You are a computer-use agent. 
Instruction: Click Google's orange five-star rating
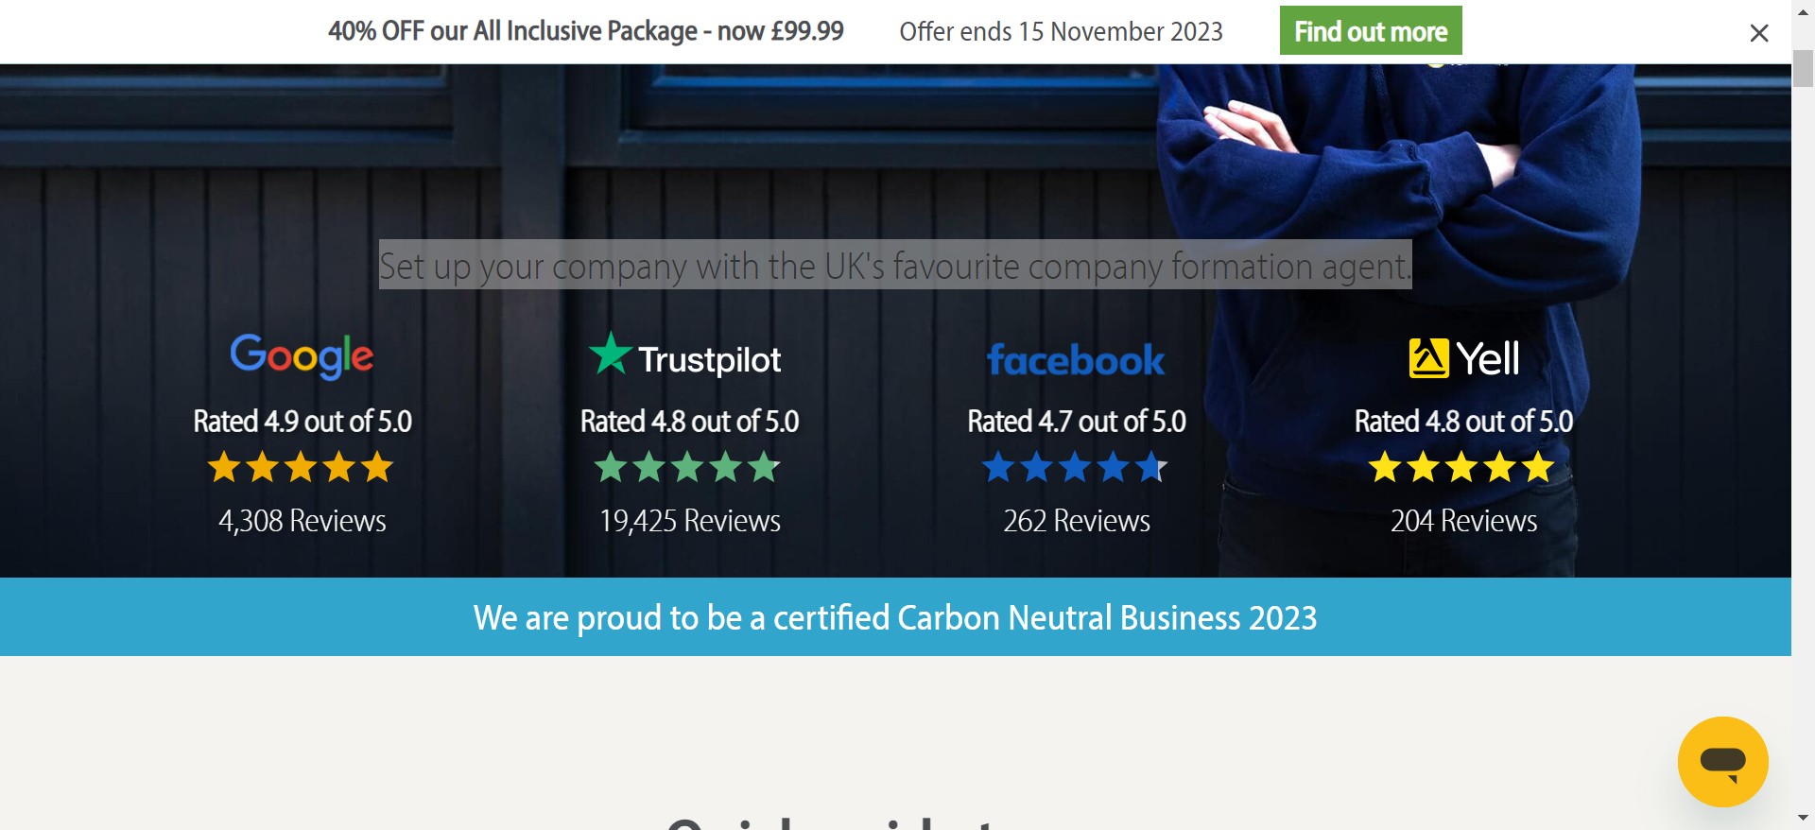coord(301,467)
